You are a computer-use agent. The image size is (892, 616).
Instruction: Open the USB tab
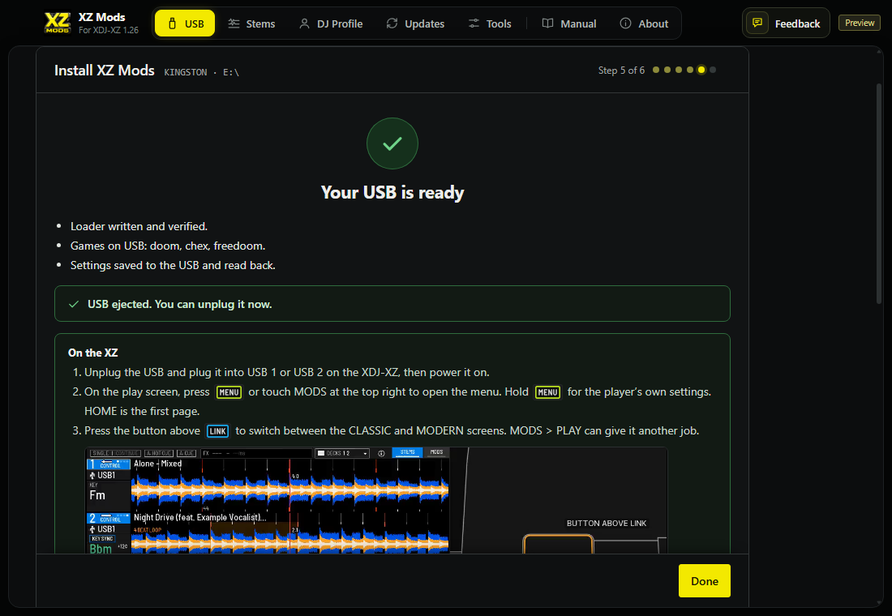point(185,24)
